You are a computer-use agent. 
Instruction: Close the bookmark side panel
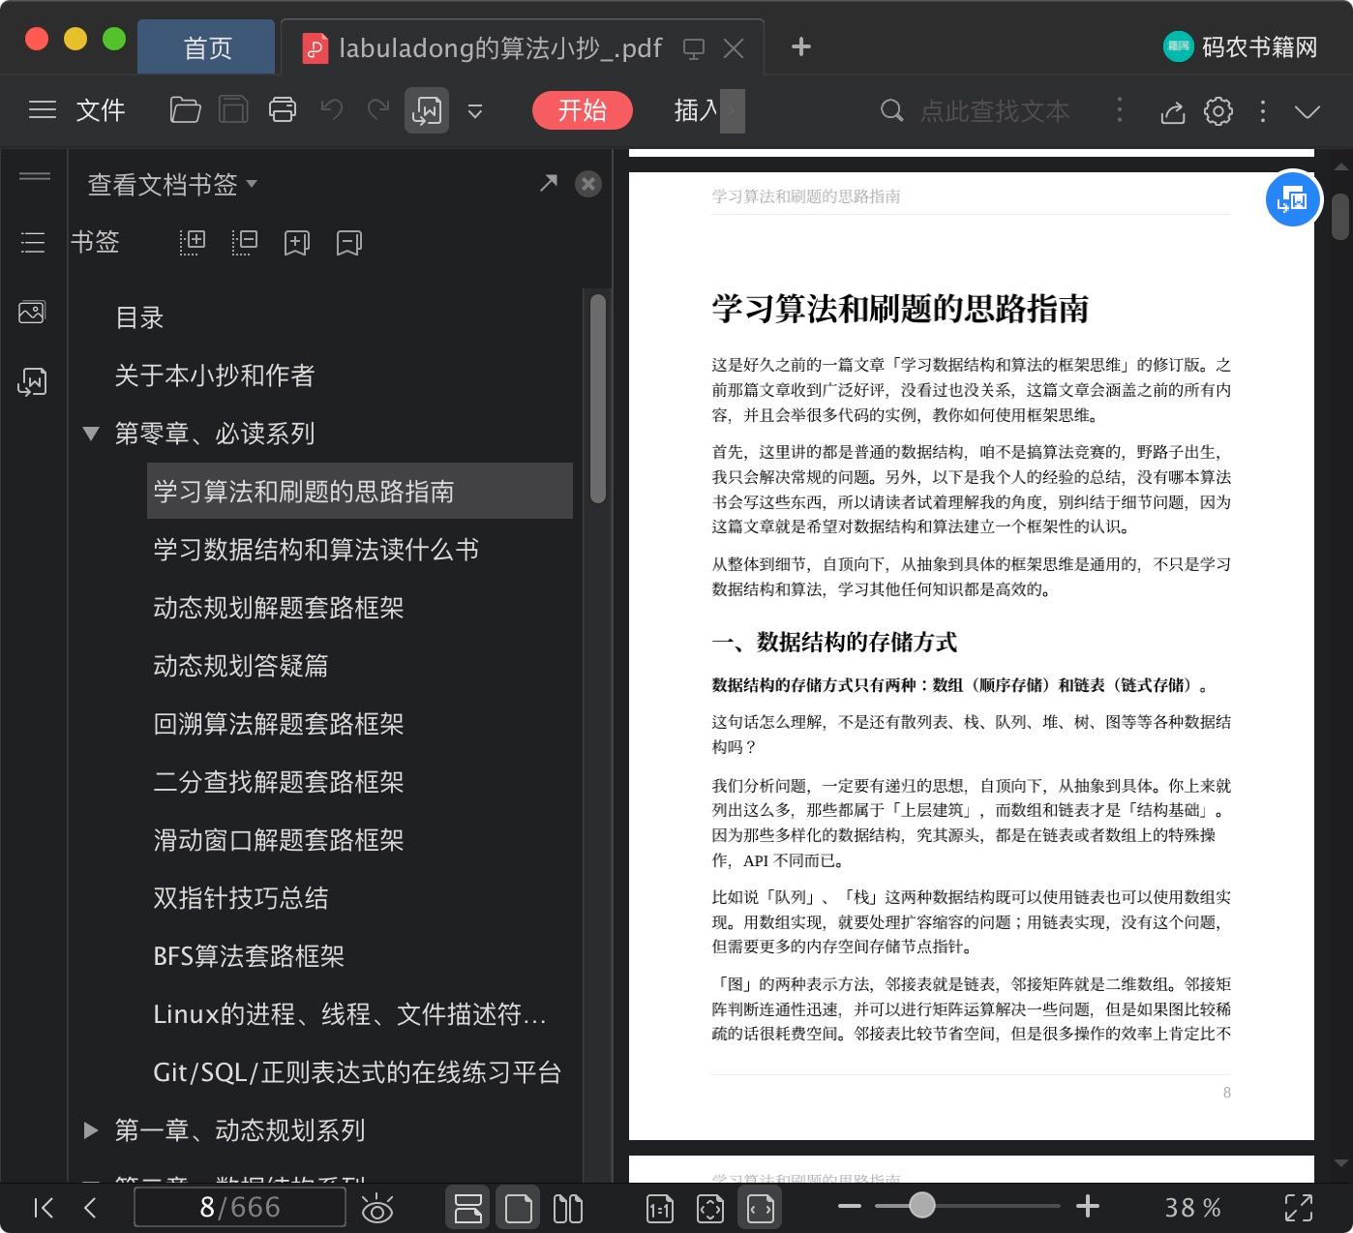pos(587,184)
